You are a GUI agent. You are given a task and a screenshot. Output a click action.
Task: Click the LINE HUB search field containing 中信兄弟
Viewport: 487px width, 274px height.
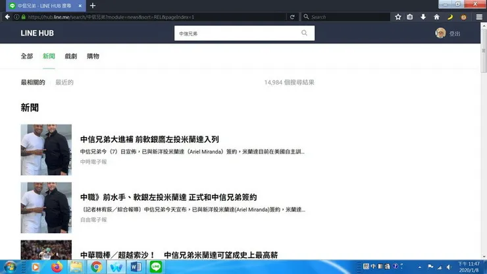(x=244, y=34)
